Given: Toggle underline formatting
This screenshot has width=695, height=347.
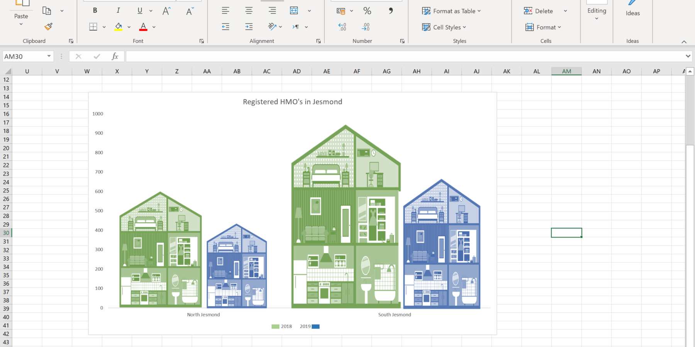Looking at the screenshot, I should tap(140, 11).
